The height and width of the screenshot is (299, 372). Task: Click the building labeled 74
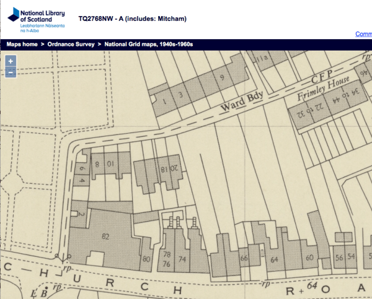point(182,259)
